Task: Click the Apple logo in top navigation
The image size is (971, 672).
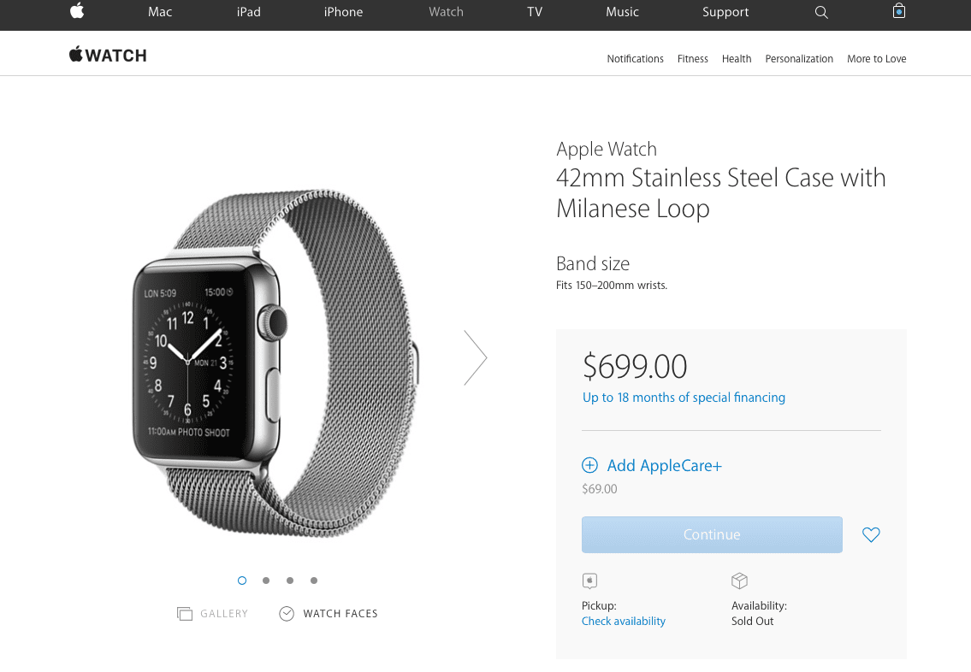Action: pos(77,10)
